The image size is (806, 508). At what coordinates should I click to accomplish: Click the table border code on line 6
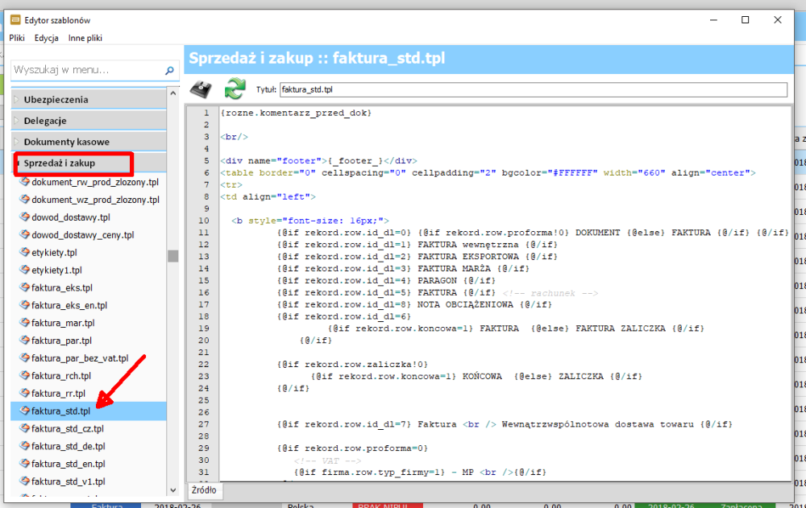click(x=488, y=173)
